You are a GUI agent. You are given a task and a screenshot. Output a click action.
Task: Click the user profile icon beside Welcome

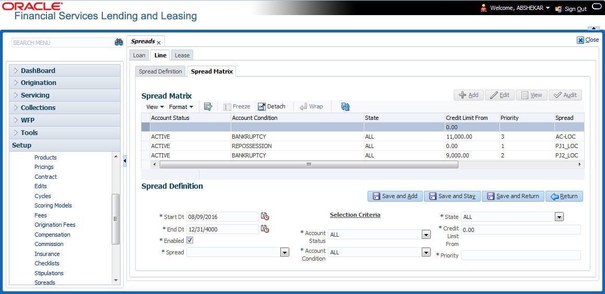tap(483, 8)
